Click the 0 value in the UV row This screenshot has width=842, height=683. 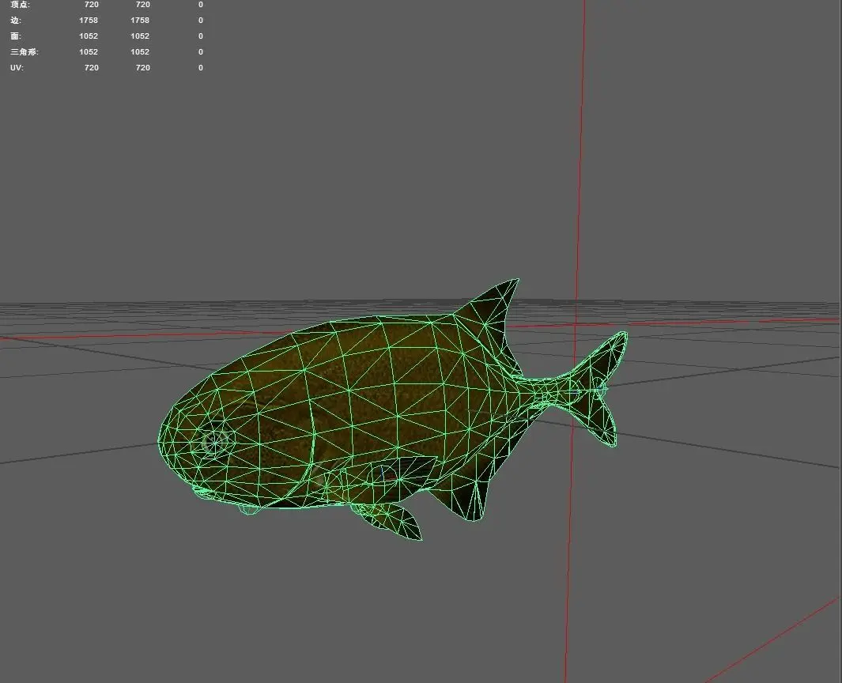coord(201,68)
